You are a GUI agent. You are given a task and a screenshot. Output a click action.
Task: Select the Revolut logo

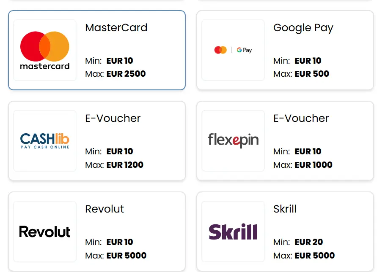(45, 232)
